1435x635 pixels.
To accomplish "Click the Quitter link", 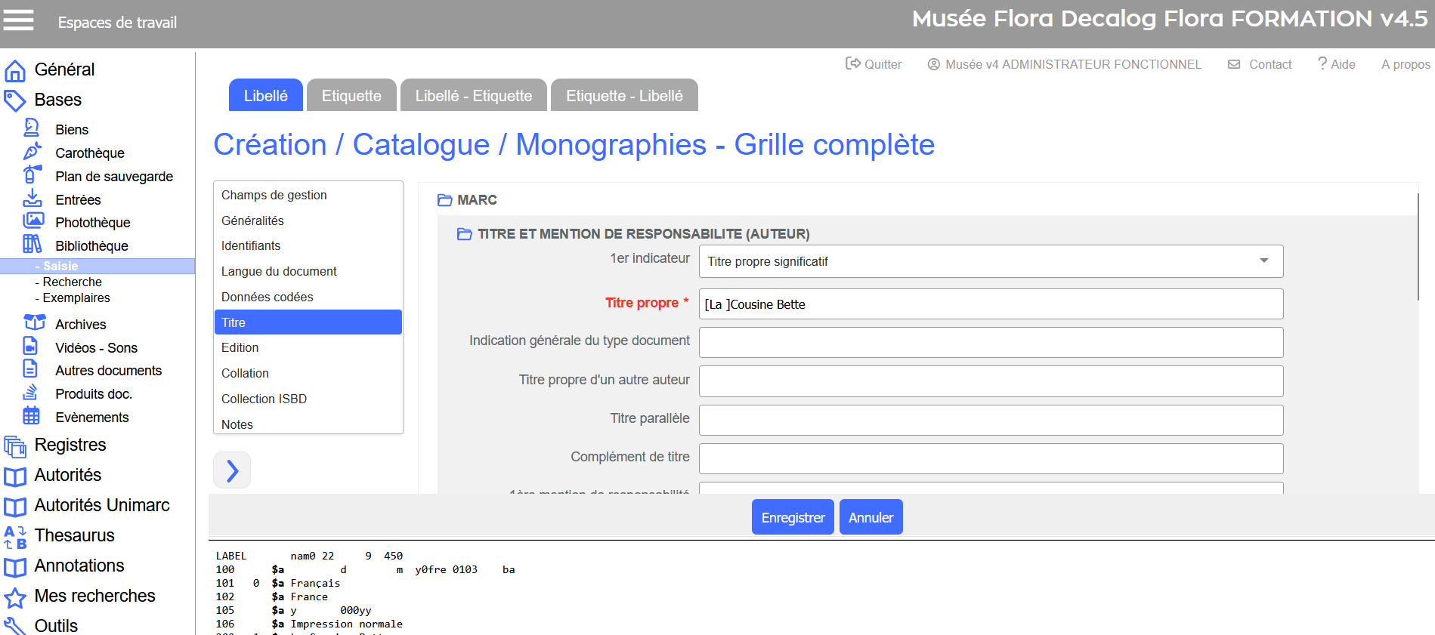I will 874,64.
